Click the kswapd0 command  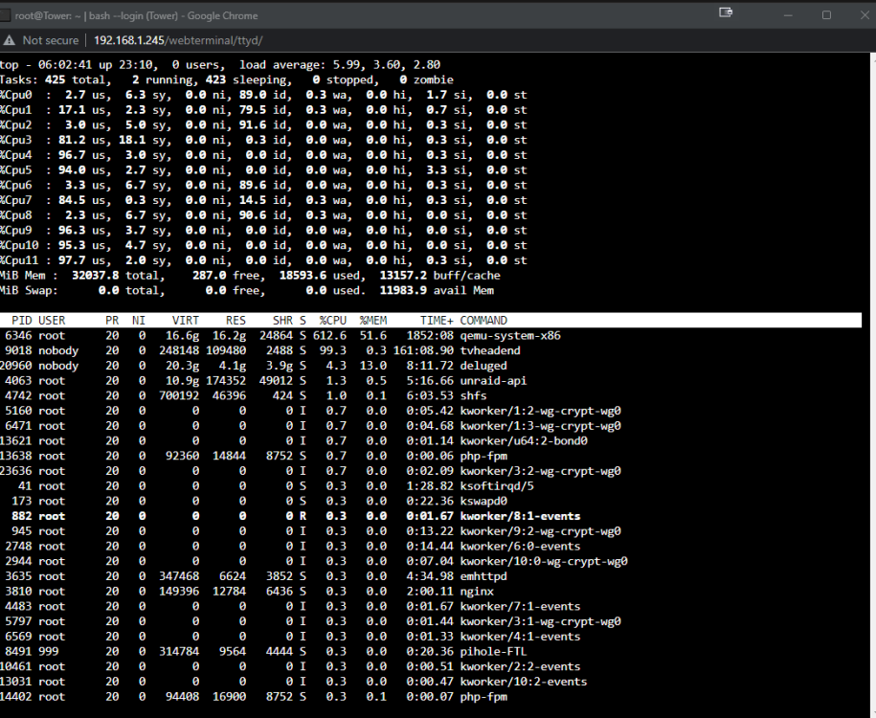tap(483, 502)
